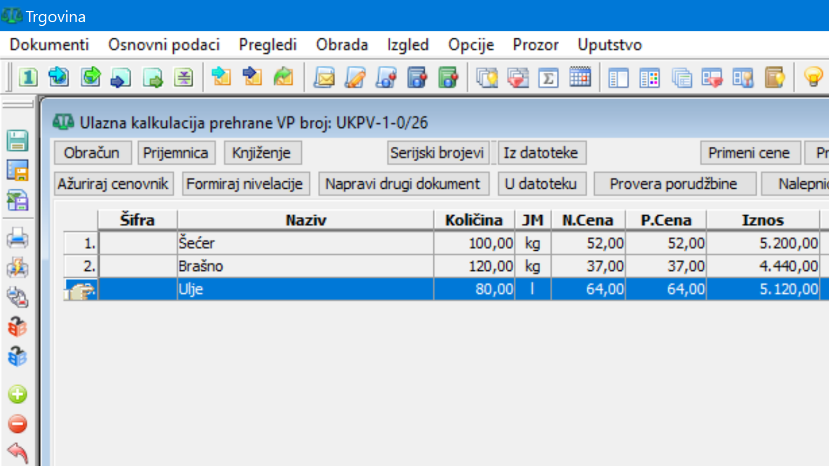Viewport: 829px width, 466px height.
Task: Click the printer with lightning sidebar icon
Action: (17, 268)
